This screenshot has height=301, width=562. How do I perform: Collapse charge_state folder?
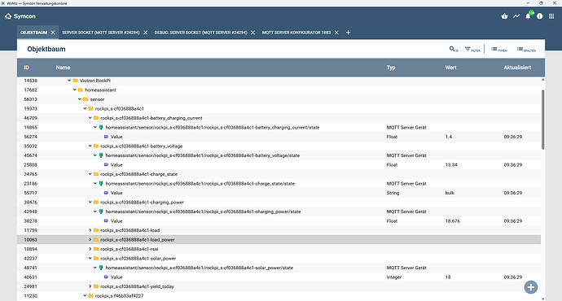(90, 174)
